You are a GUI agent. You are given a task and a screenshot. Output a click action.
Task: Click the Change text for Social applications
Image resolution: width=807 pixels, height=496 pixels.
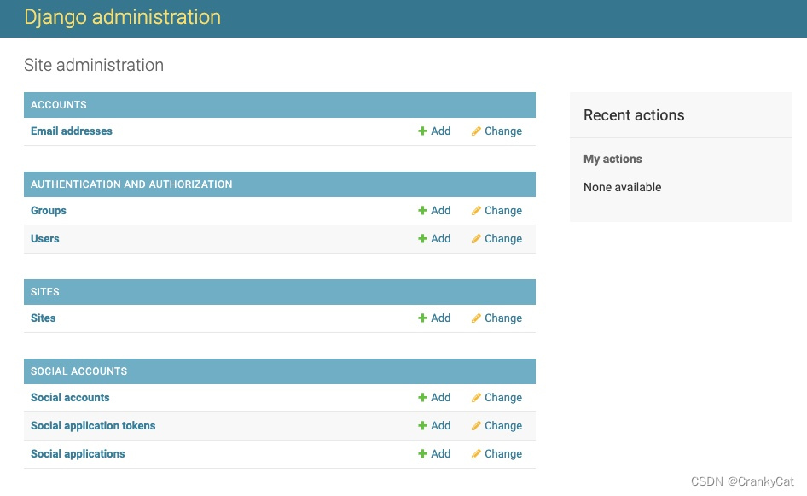pyautogui.click(x=503, y=454)
